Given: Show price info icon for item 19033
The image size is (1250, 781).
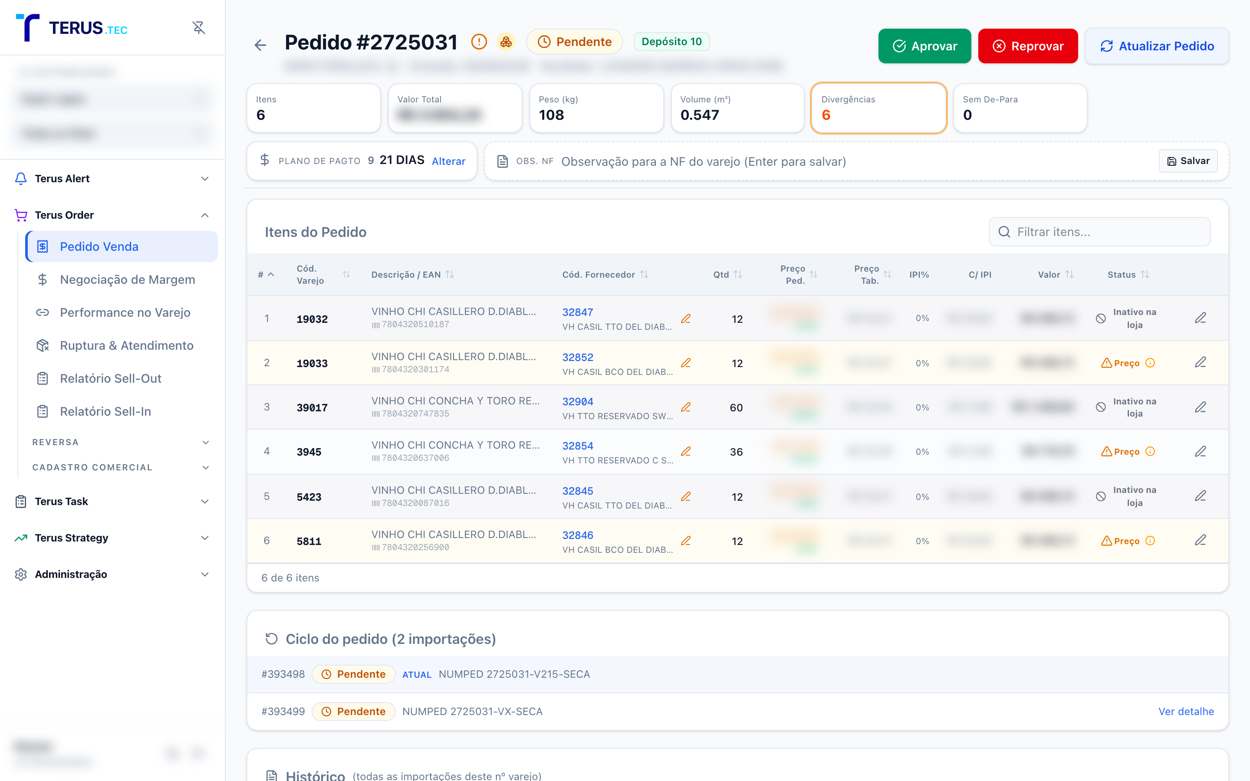Looking at the screenshot, I should (x=1150, y=363).
